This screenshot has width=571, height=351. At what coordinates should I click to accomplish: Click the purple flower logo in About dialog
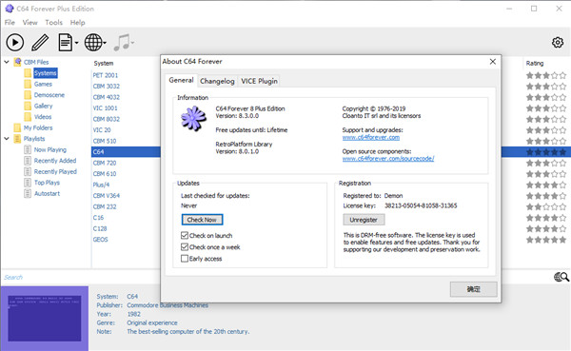(193, 118)
